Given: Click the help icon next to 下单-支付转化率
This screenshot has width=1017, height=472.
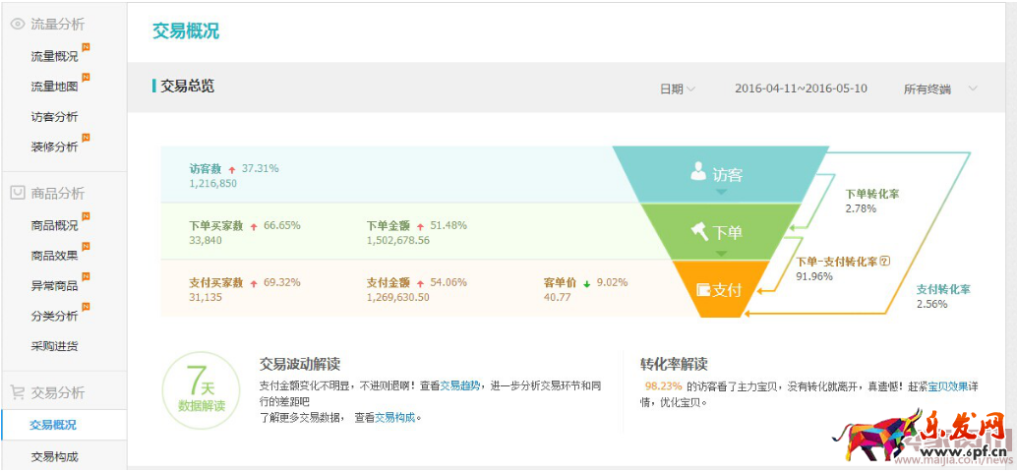Looking at the screenshot, I should 884,262.
